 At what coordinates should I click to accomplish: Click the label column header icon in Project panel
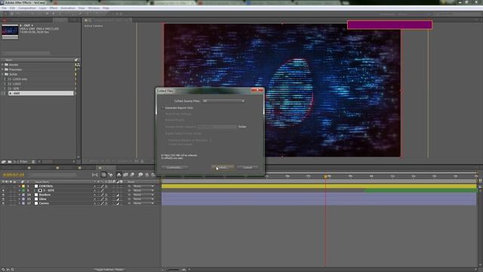coord(76,60)
